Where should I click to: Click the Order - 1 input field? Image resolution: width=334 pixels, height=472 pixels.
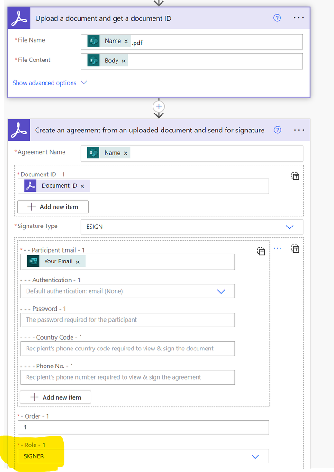coord(142,427)
